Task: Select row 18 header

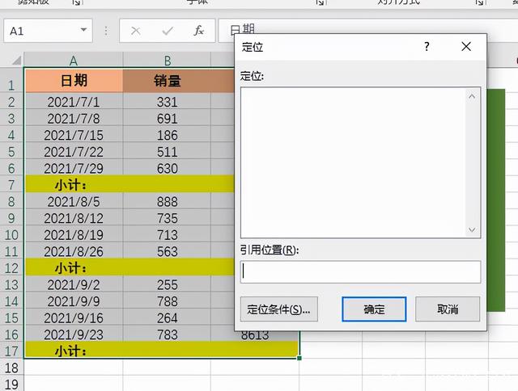Action: coord(11,368)
